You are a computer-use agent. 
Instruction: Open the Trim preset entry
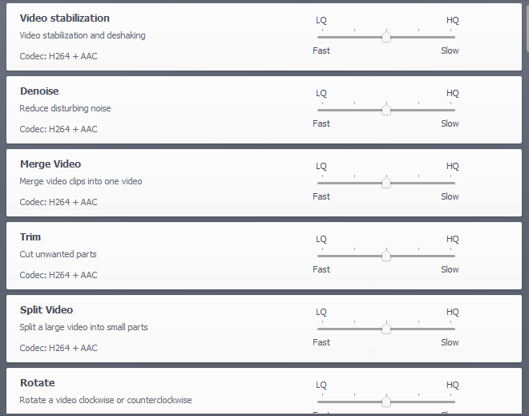tap(30, 236)
